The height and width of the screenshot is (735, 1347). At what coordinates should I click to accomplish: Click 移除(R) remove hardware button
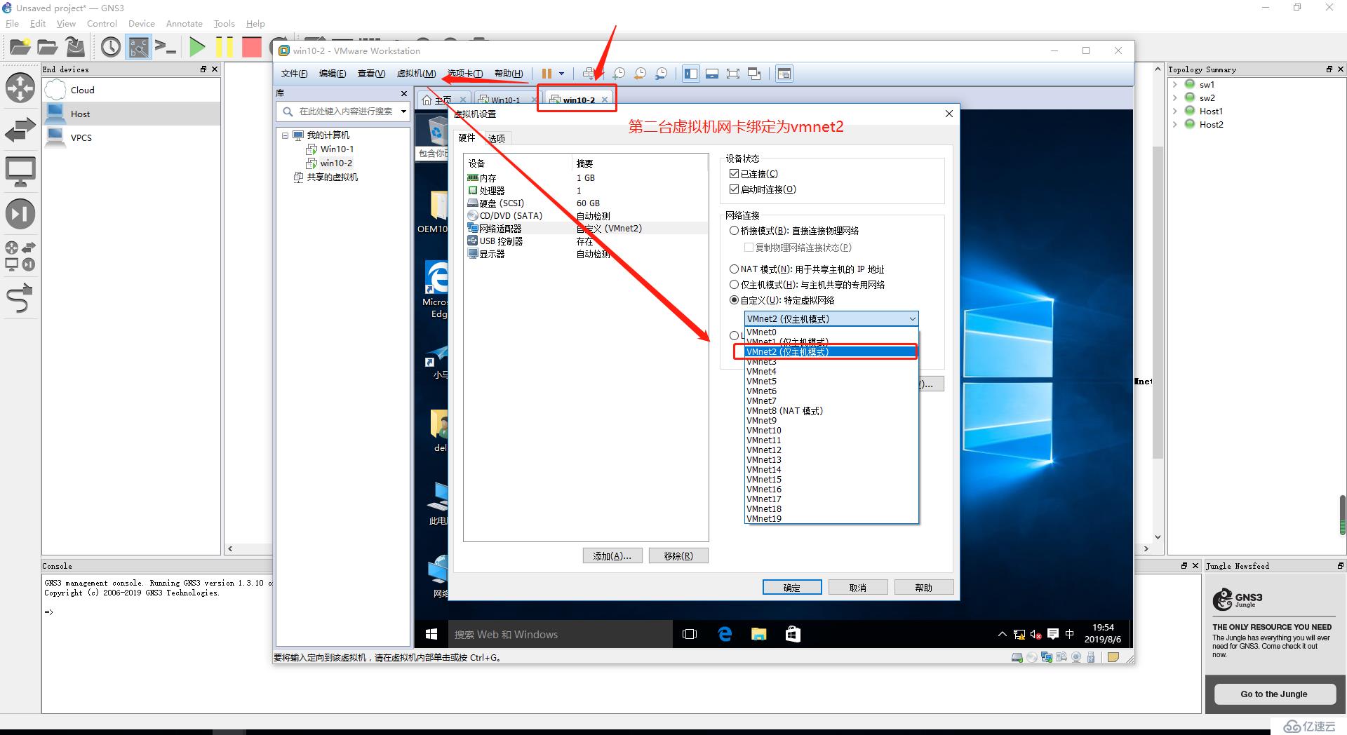point(678,556)
